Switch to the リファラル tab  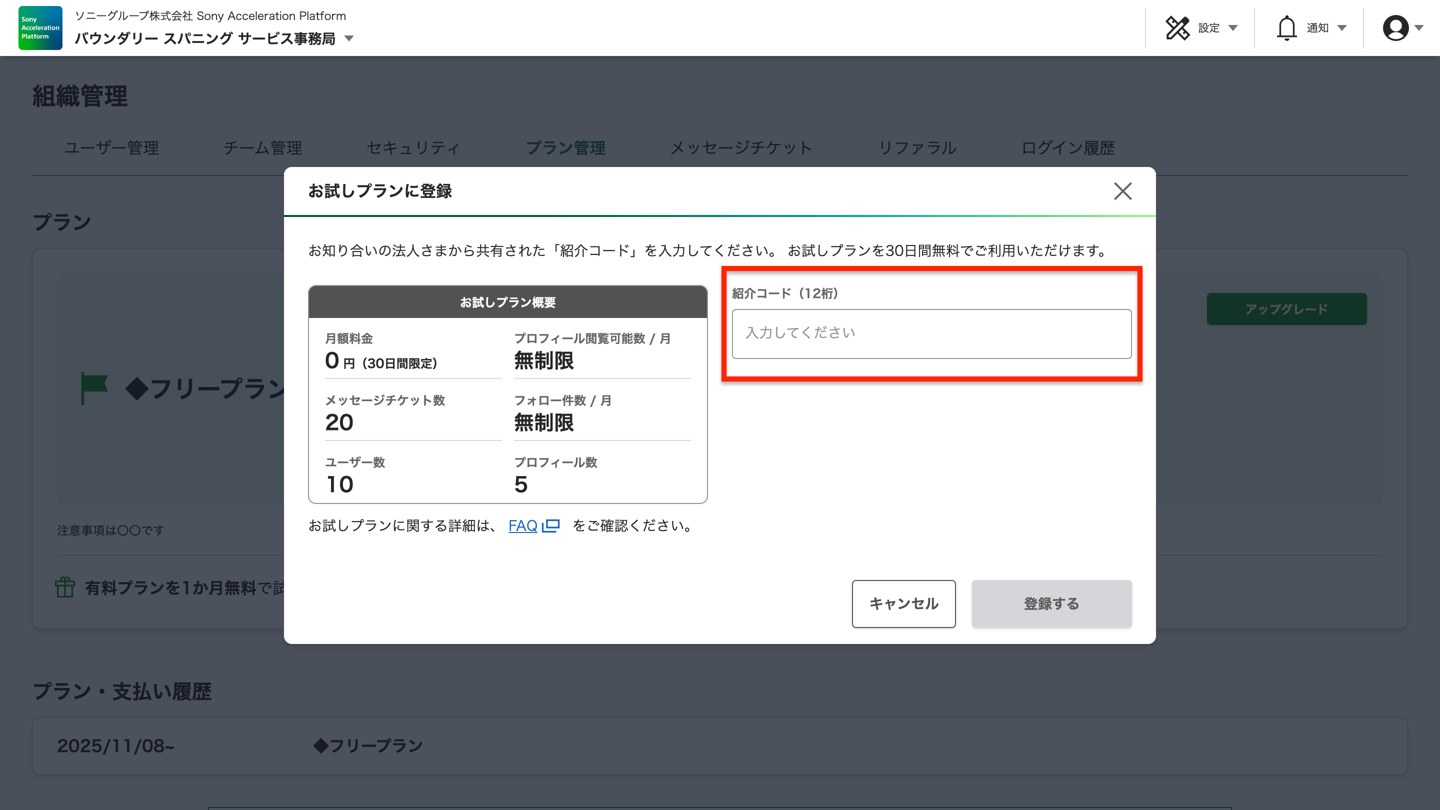pyautogui.click(x=917, y=148)
